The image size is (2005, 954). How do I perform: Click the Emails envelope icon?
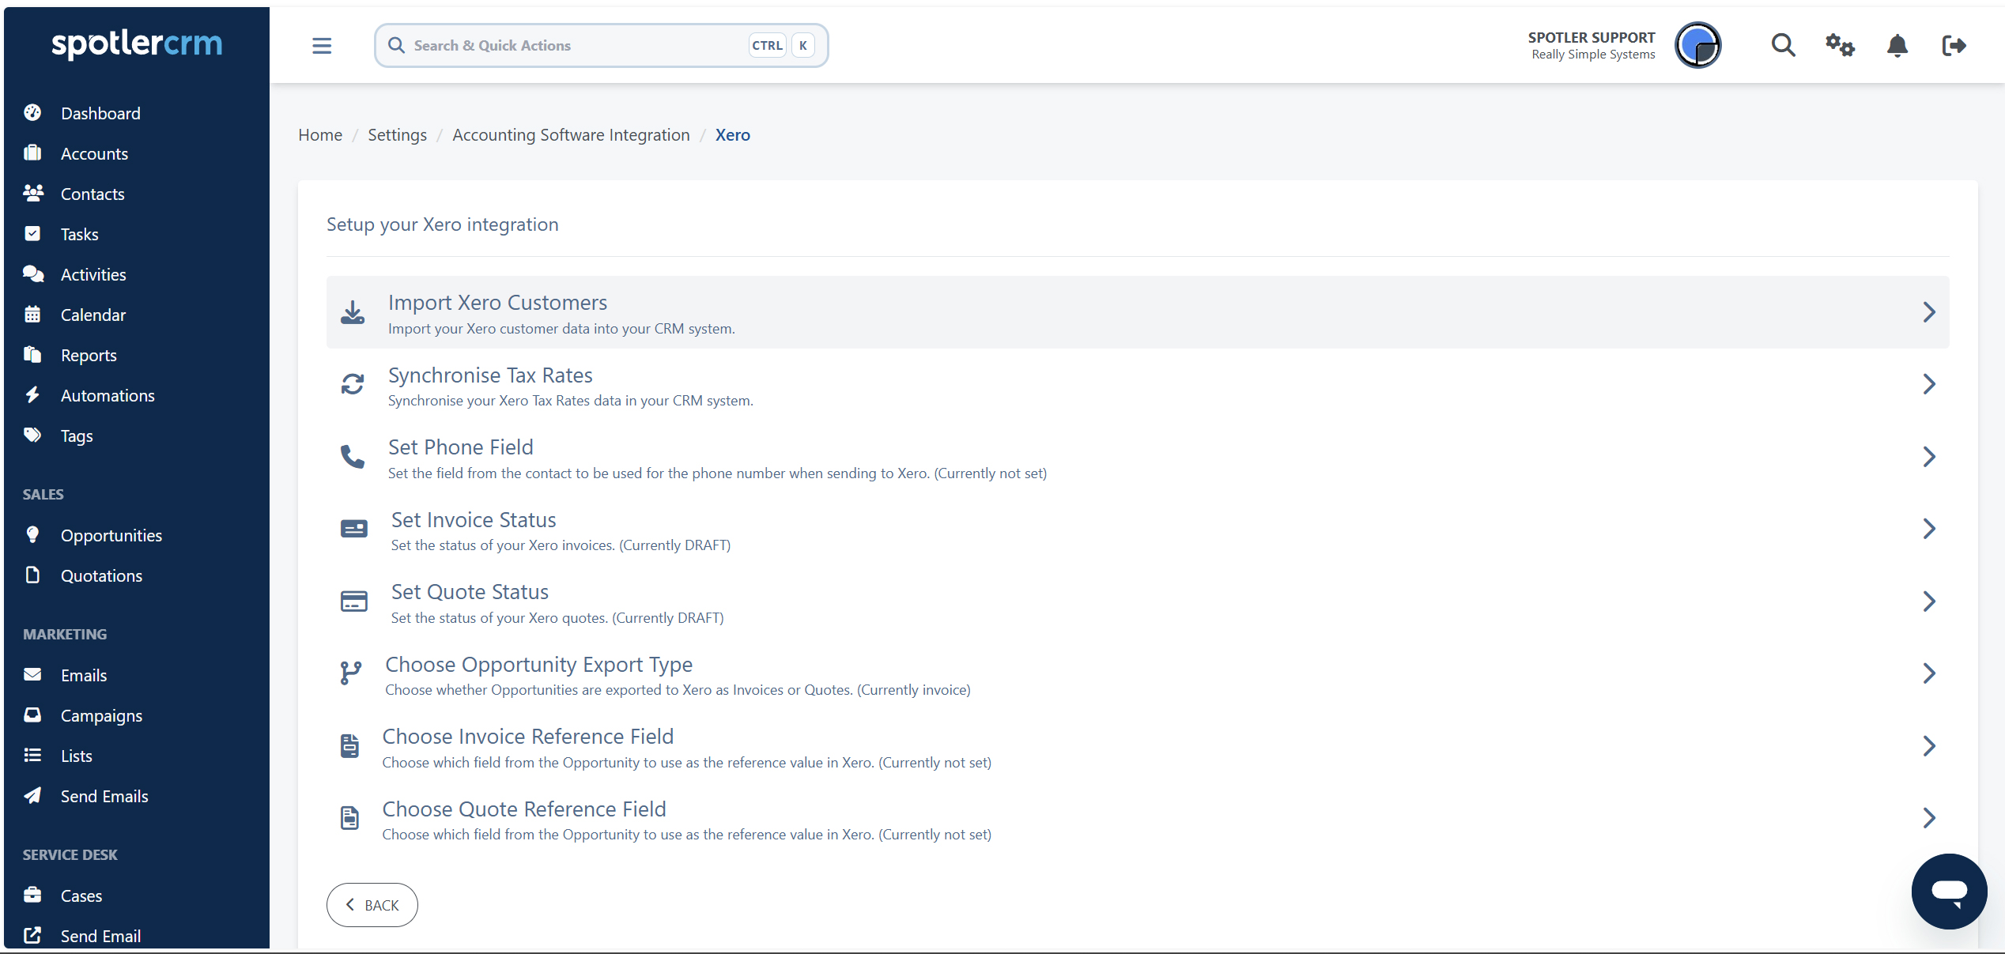pos(32,674)
